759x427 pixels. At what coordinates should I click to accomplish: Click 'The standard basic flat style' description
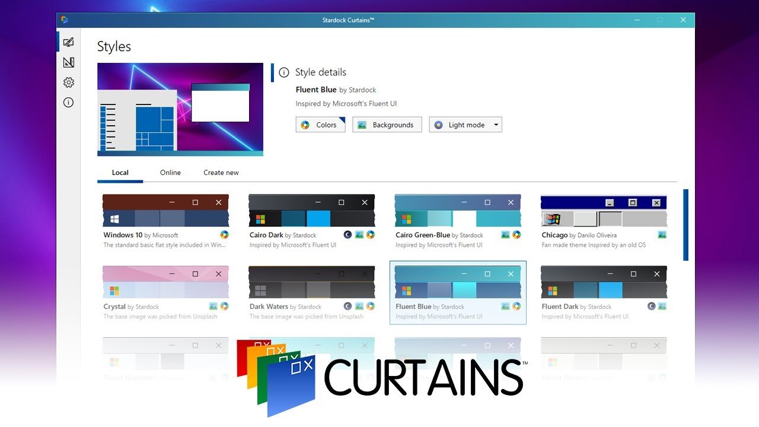click(165, 245)
